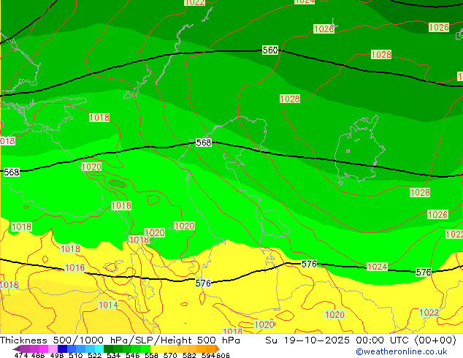Click the 568 label at the left edge
The image size is (463, 358).
(12, 172)
